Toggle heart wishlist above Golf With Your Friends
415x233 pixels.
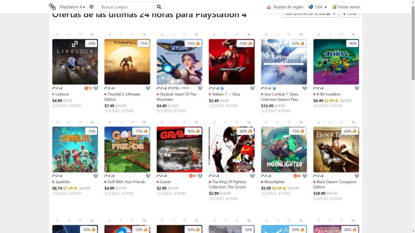132,122
